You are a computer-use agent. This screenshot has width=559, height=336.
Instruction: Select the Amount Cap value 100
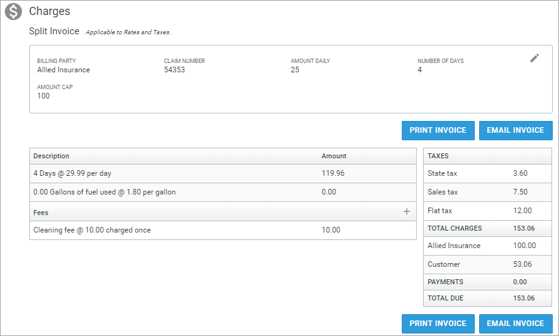[x=44, y=96]
